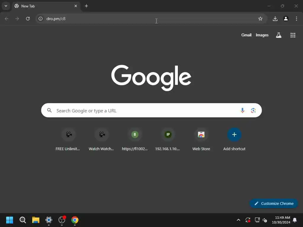303x227 pixels.
Task: Open network status tray icon
Action: [257, 220]
